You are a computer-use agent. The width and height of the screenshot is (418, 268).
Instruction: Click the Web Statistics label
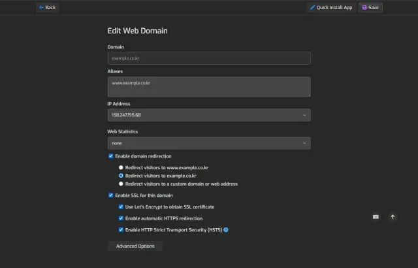(123, 131)
